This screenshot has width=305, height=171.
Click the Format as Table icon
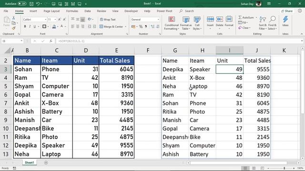[186, 19]
